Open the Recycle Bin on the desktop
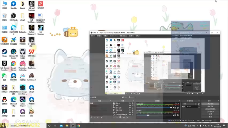228x128 pixels. coord(5,17)
